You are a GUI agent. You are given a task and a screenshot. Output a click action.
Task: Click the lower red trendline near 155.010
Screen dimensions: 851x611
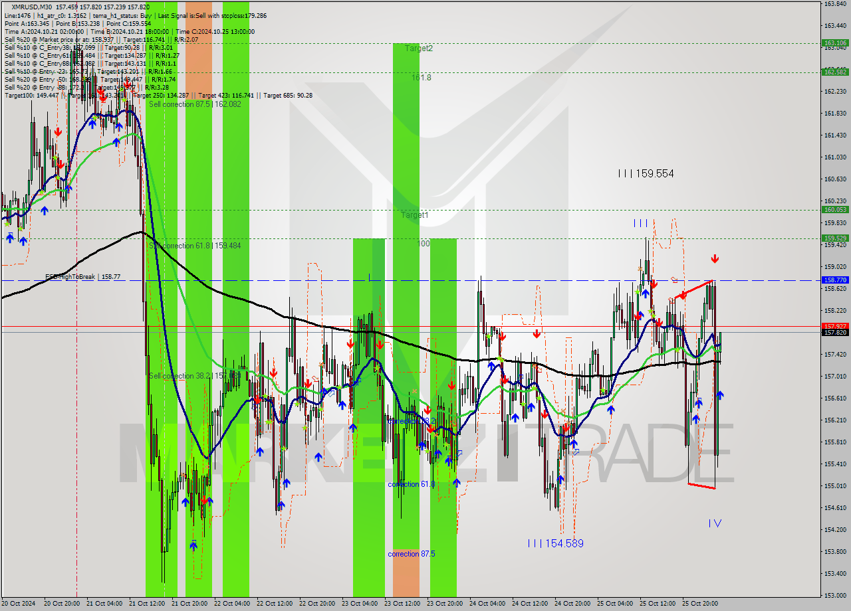[x=701, y=486]
